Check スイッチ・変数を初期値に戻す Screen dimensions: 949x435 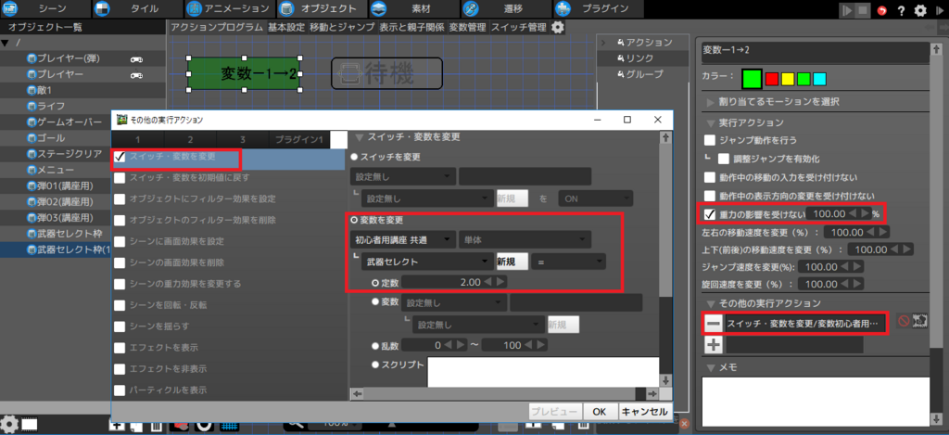120,178
